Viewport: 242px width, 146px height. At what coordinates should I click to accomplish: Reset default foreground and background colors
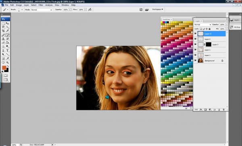2,72
